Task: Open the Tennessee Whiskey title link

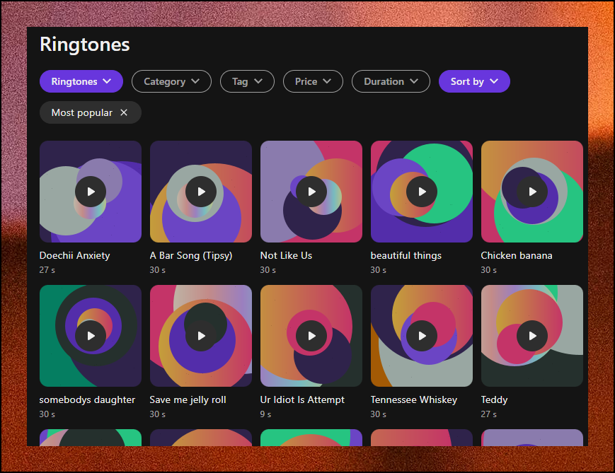Action: [414, 399]
